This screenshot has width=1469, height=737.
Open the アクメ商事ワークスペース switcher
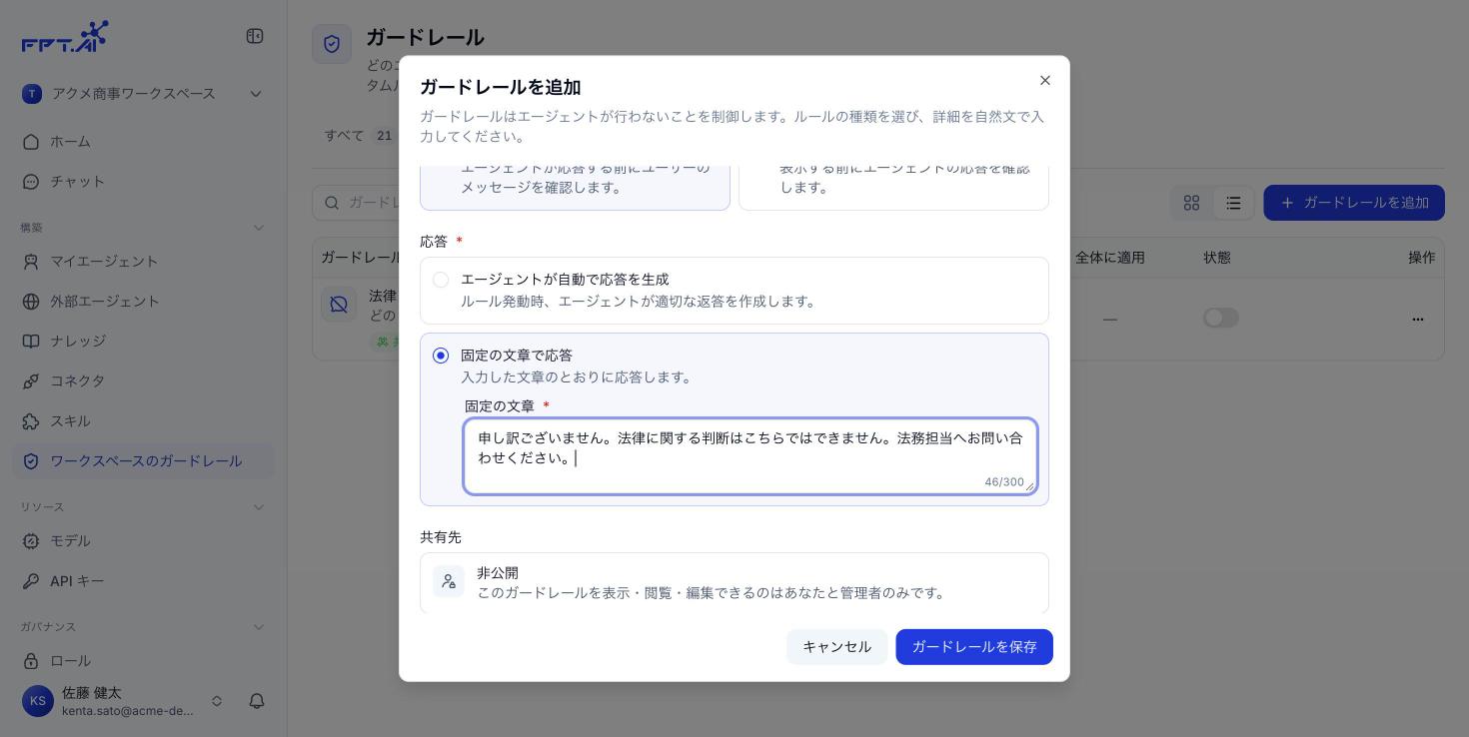click(x=143, y=94)
